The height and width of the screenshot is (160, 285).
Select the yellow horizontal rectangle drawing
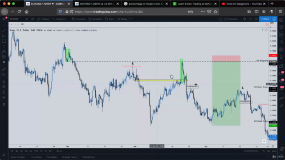pyautogui.click(x=161, y=80)
